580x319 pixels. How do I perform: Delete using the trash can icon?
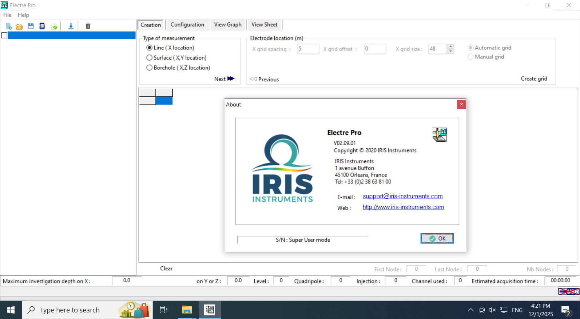pyautogui.click(x=88, y=26)
